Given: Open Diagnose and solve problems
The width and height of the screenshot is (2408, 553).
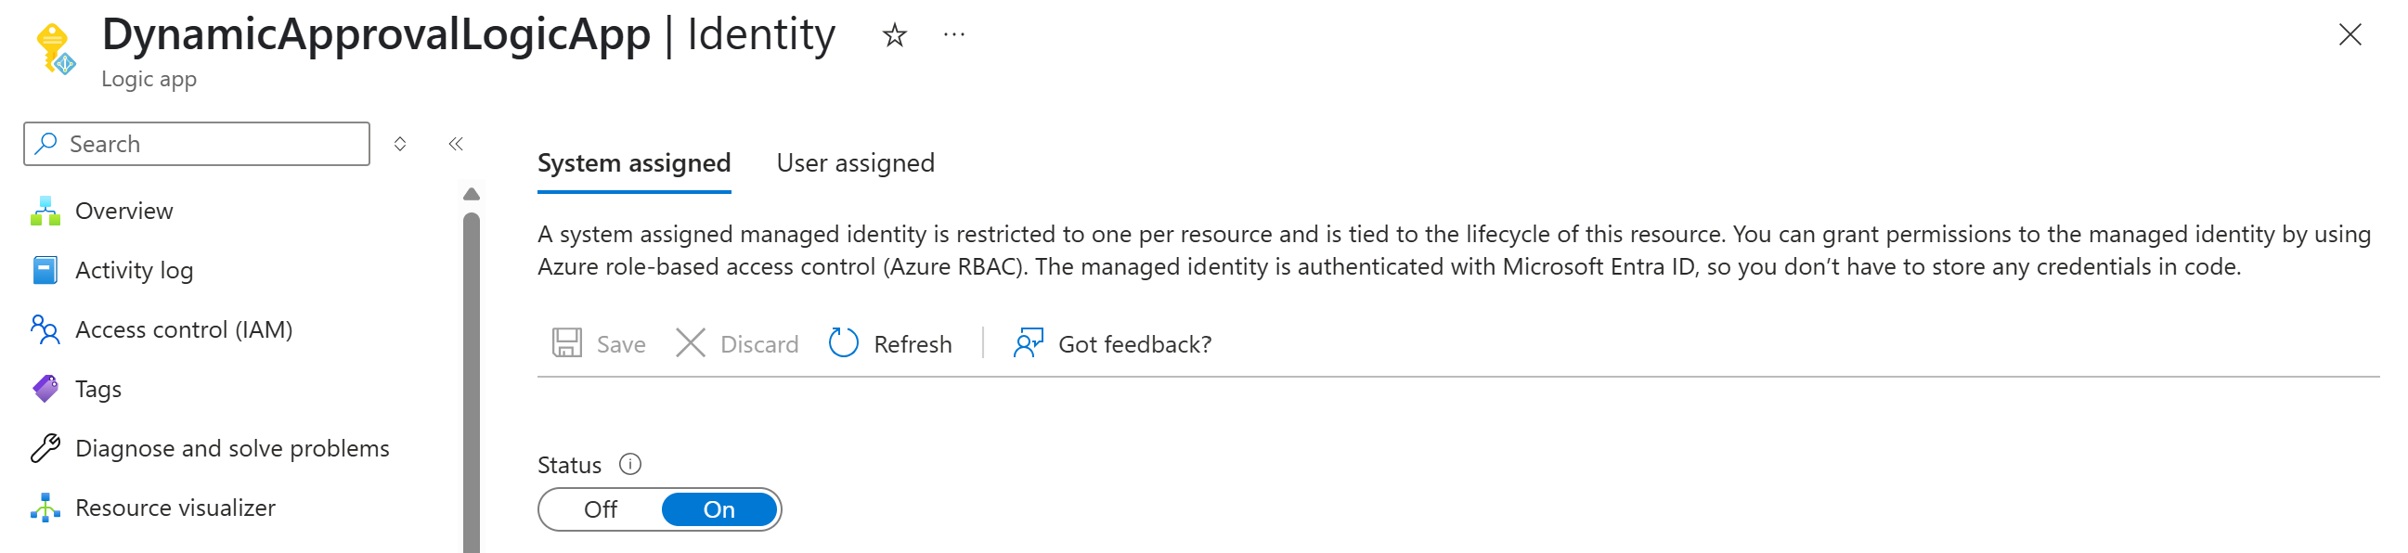Looking at the screenshot, I should [x=233, y=447].
